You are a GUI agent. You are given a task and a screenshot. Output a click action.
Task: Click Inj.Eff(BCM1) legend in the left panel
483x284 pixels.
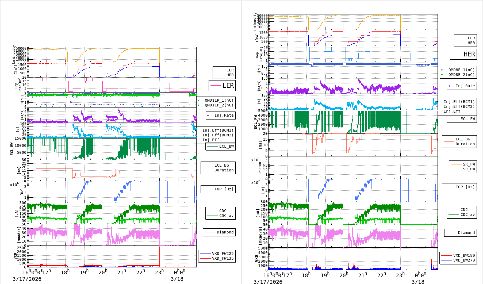click(218, 130)
